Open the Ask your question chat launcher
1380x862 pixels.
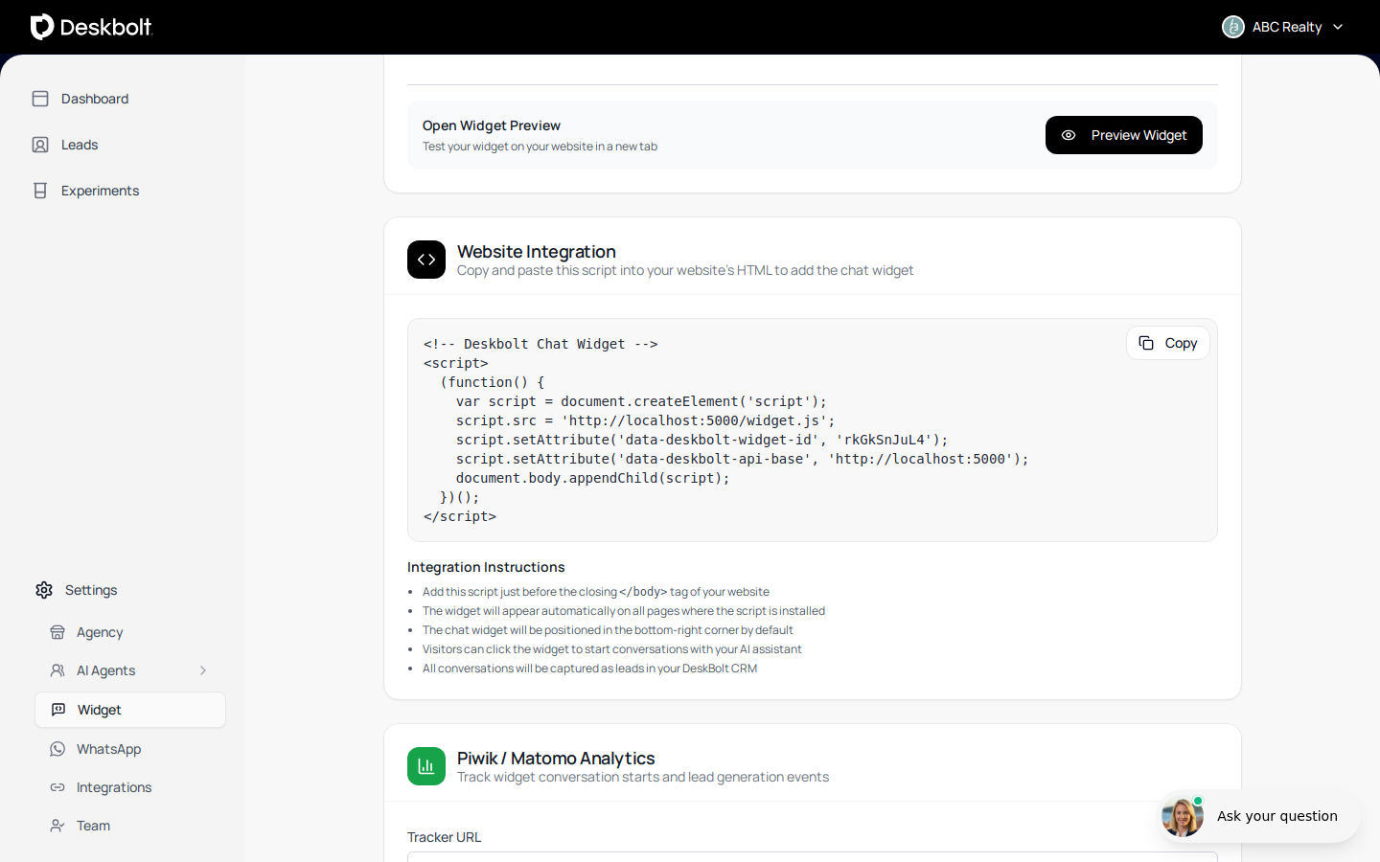pyautogui.click(x=1257, y=816)
